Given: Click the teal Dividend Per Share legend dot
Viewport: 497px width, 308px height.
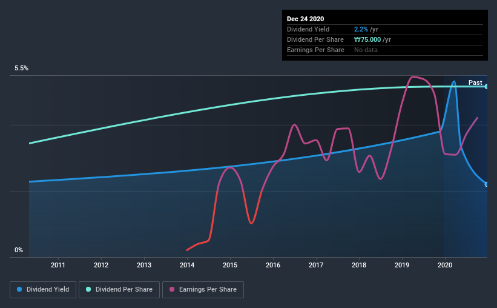Looking at the screenshot, I should coord(88,289).
